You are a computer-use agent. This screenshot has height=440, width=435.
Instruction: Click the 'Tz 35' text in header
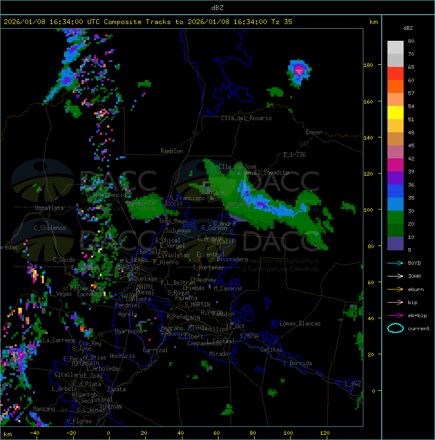[x=282, y=22]
